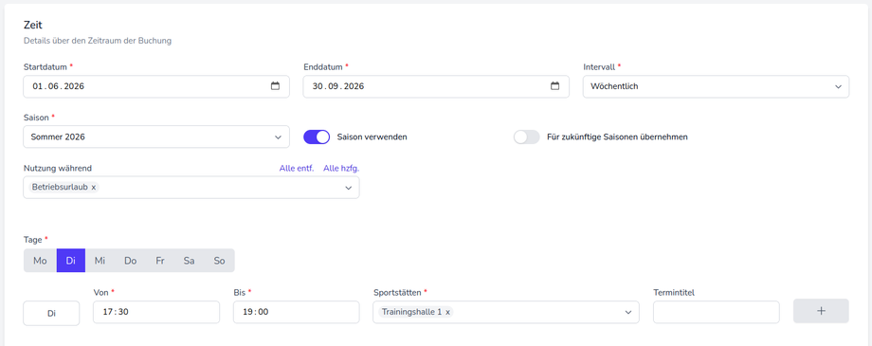Select Sa in the Tage selector
872x346 pixels.
point(189,261)
